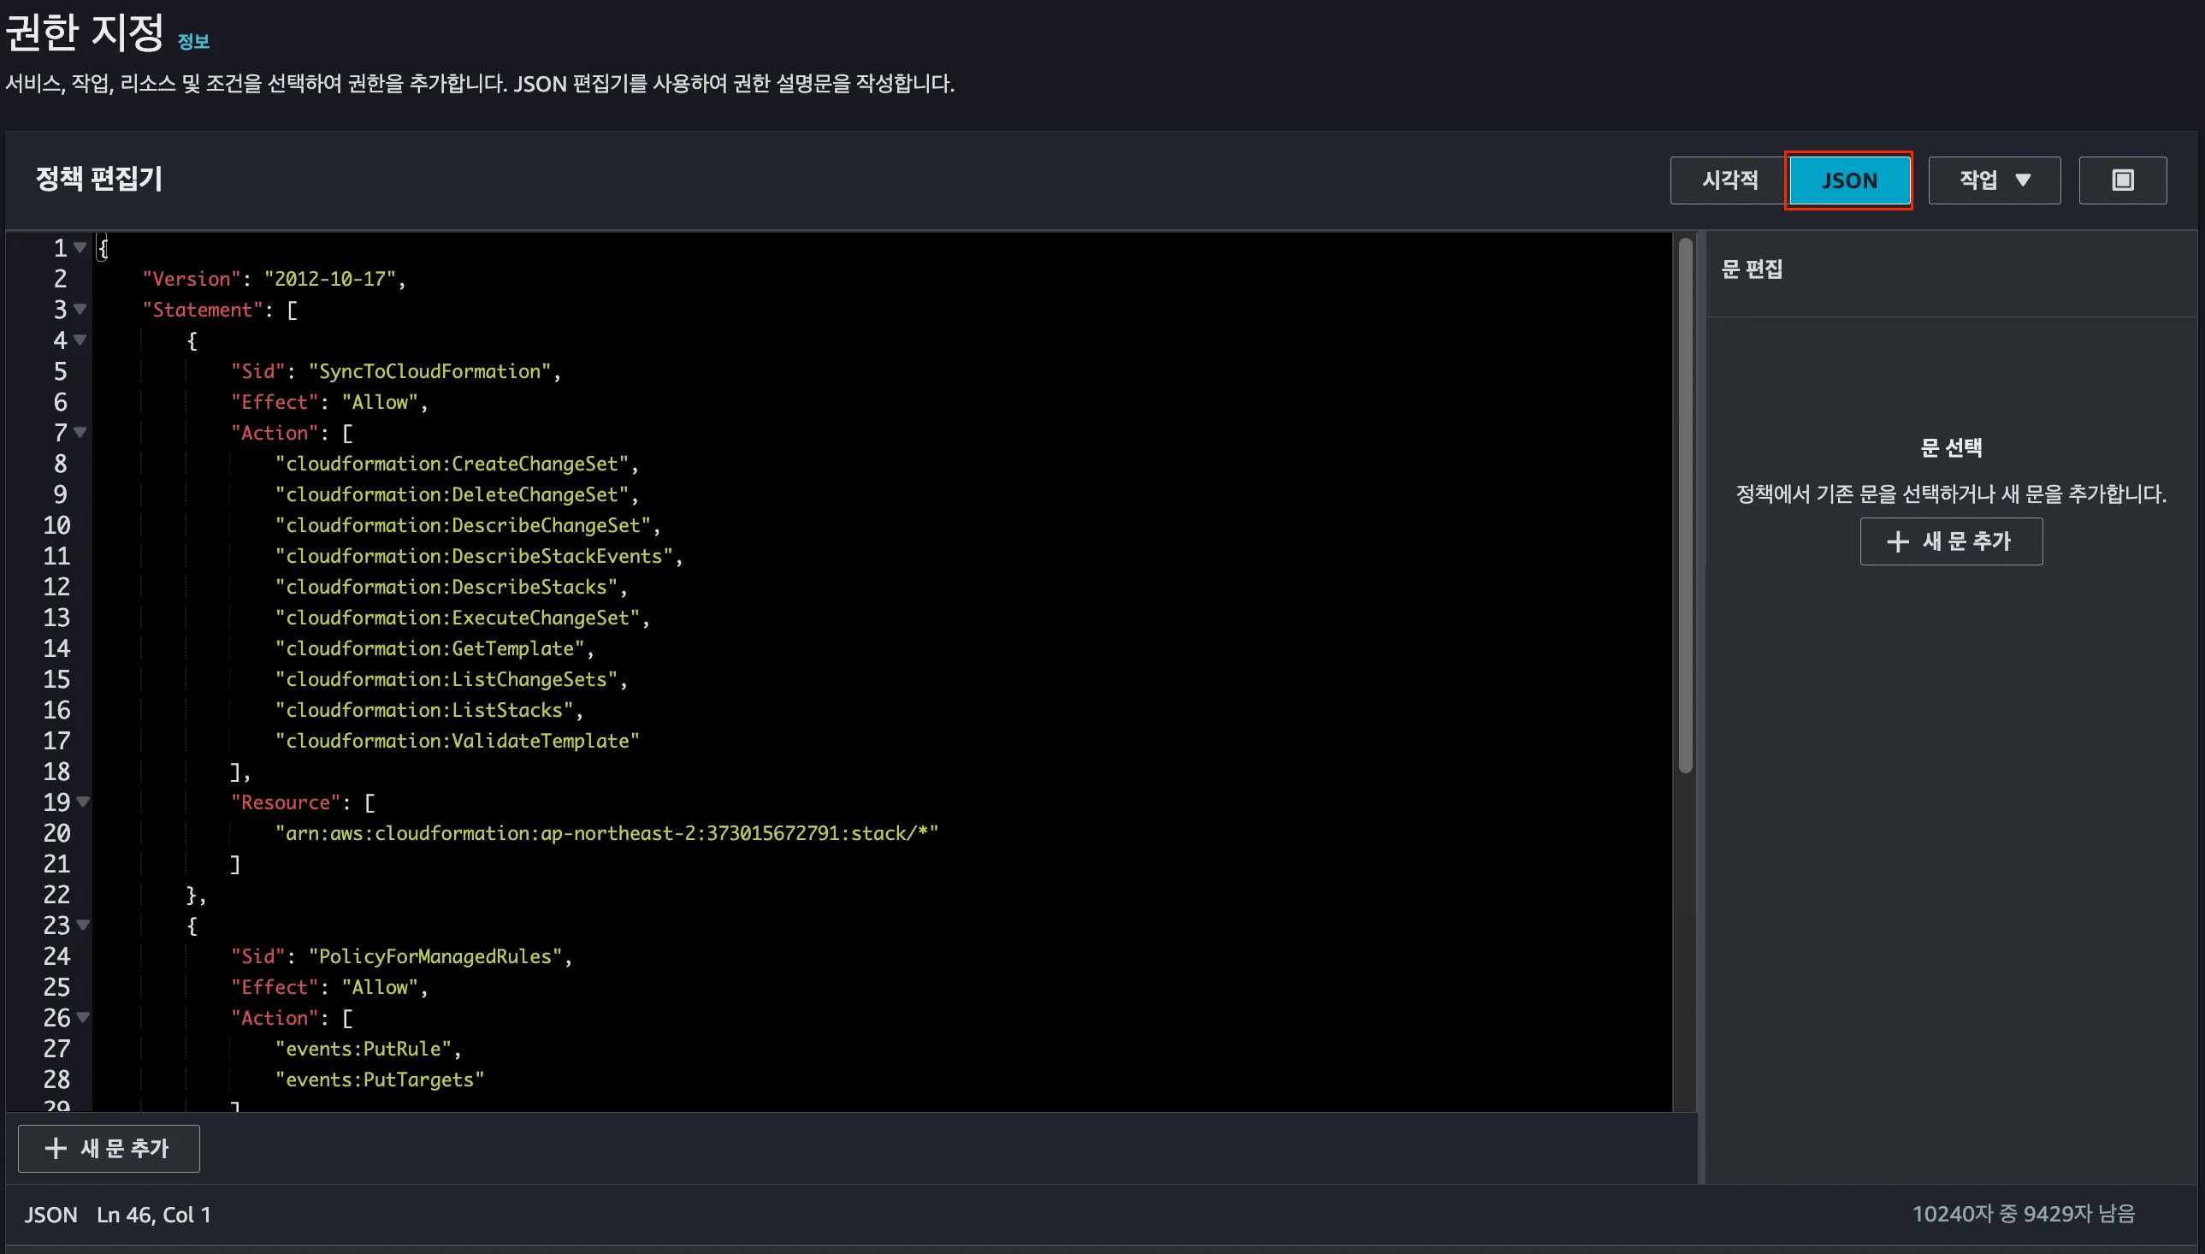2205x1254 pixels.
Task: Collapse the Resource array at line 19
Action: [x=84, y=801]
